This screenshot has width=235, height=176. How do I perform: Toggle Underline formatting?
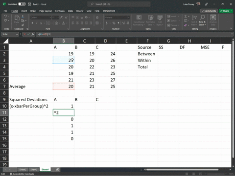coord(41,23)
